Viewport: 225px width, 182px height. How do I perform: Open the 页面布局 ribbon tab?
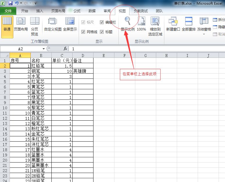click(x=58, y=11)
